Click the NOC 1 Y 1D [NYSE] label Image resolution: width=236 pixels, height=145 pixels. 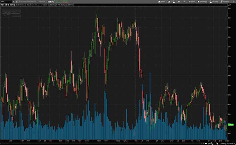(8, 5)
